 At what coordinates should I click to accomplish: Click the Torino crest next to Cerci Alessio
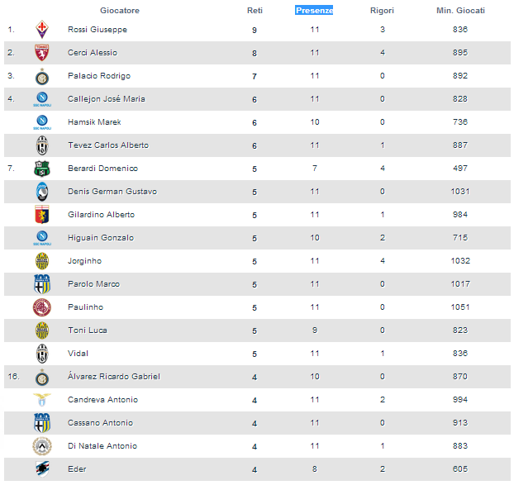coord(41,53)
